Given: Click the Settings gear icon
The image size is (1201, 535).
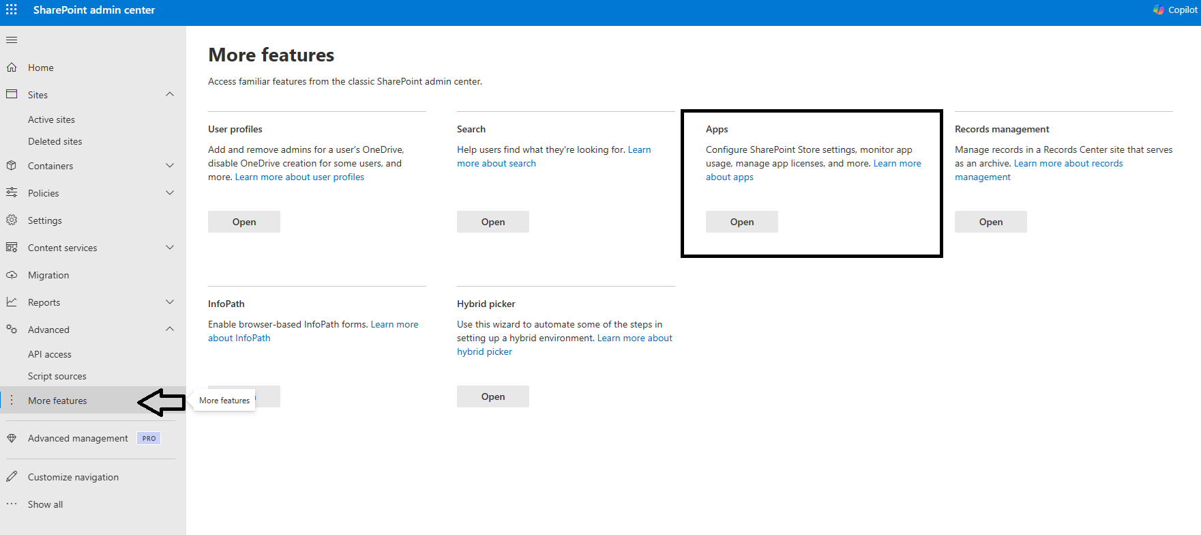Looking at the screenshot, I should pyautogui.click(x=12, y=220).
